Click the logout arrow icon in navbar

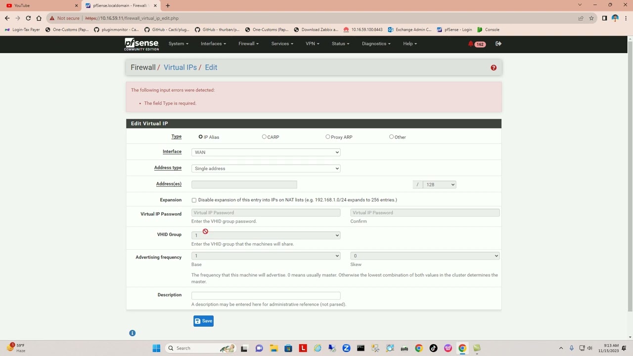point(498,44)
